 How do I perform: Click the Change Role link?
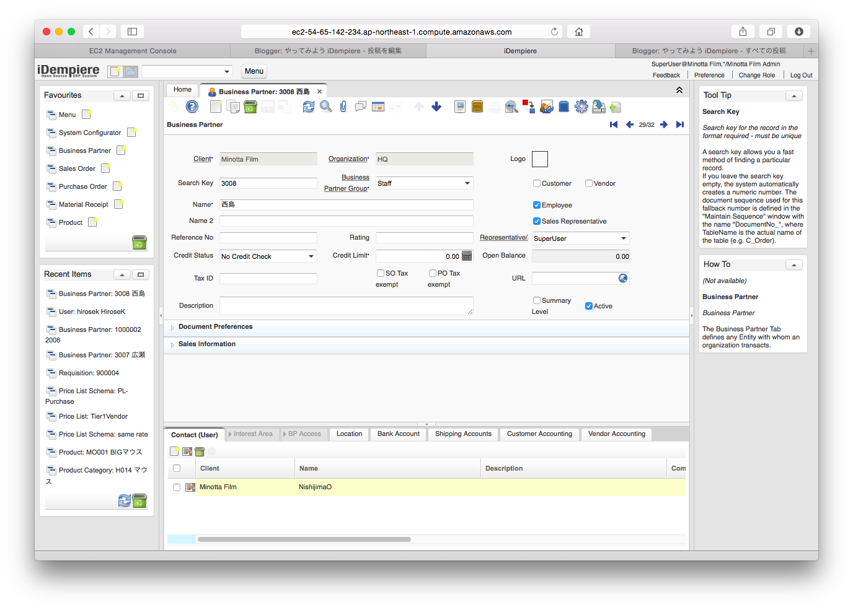(757, 75)
